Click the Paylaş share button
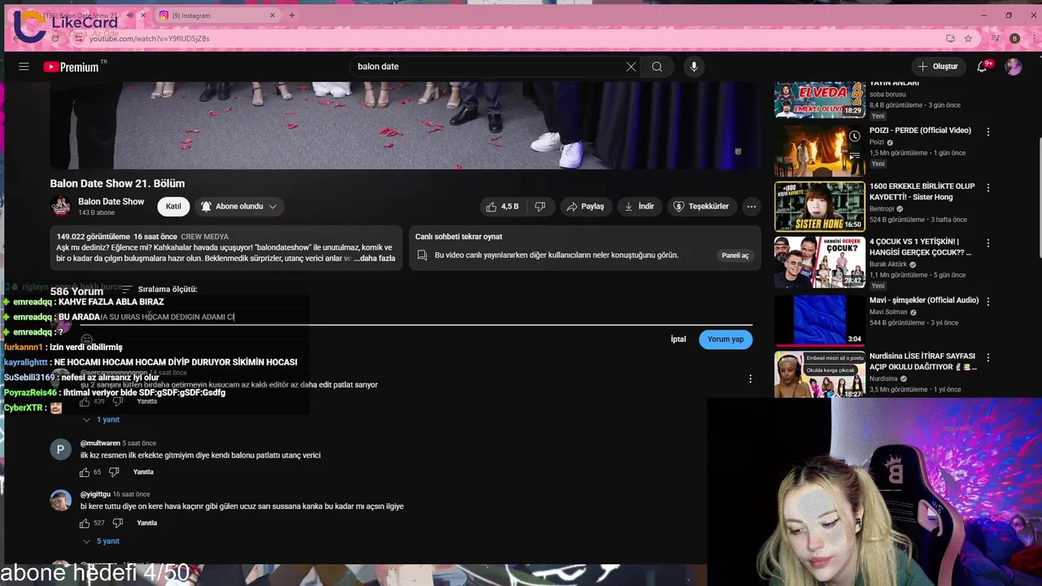Screen dimensions: 1042x586 click(x=585, y=207)
